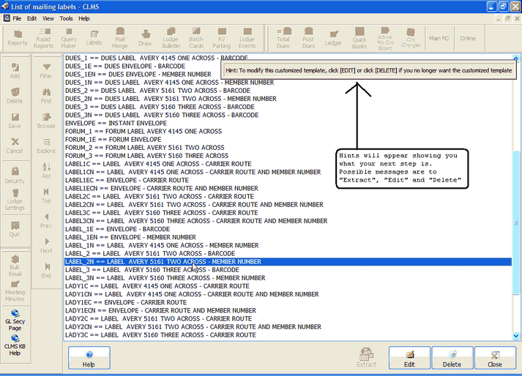Click the list scrollbar up arrow

tap(517, 58)
